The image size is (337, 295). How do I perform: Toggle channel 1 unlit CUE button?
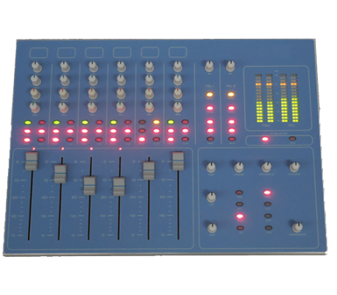click(41, 140)
